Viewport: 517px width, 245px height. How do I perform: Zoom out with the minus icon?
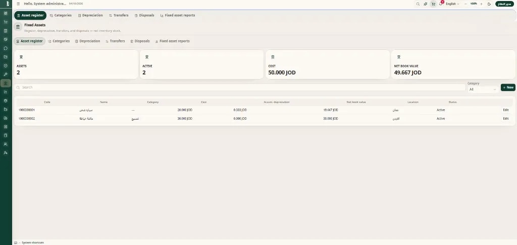pyautogui.click(x=466, y=4)
